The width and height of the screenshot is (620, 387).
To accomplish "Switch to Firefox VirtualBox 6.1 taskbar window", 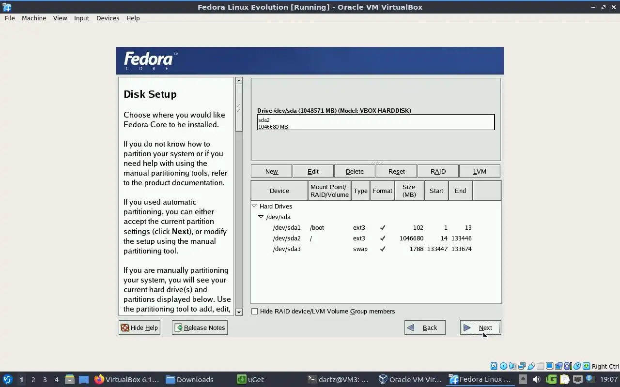I will (x=126, y=379).
